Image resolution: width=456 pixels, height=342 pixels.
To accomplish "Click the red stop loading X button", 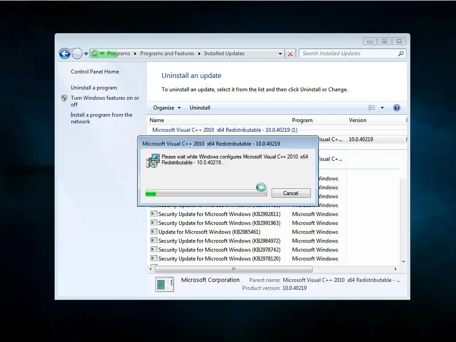I will pyautogui.click(x=290, y=53).
